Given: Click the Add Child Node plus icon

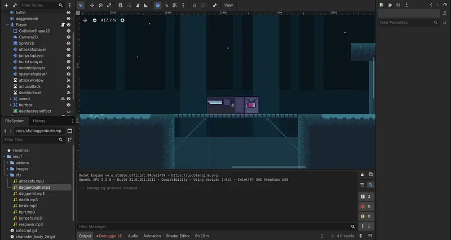Looking at the screenshot, I should pyautogui.click(x=5, y=5).
